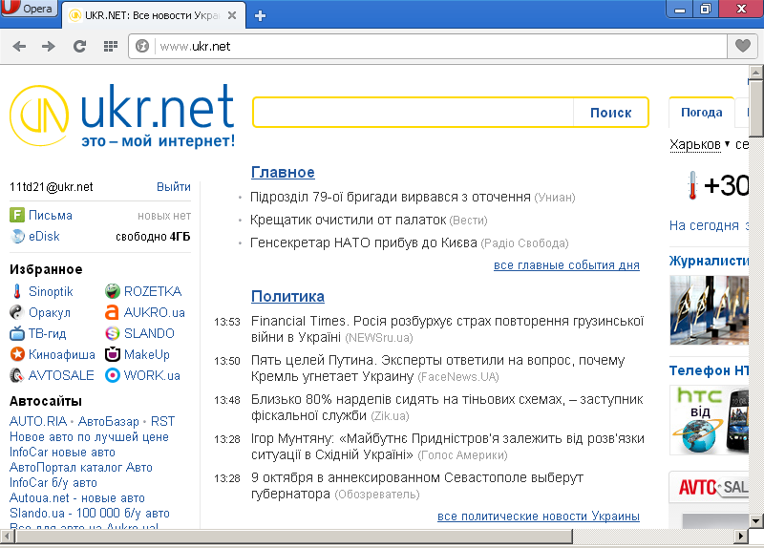
Task: Open the Письма mail icon
Action: 17,215
